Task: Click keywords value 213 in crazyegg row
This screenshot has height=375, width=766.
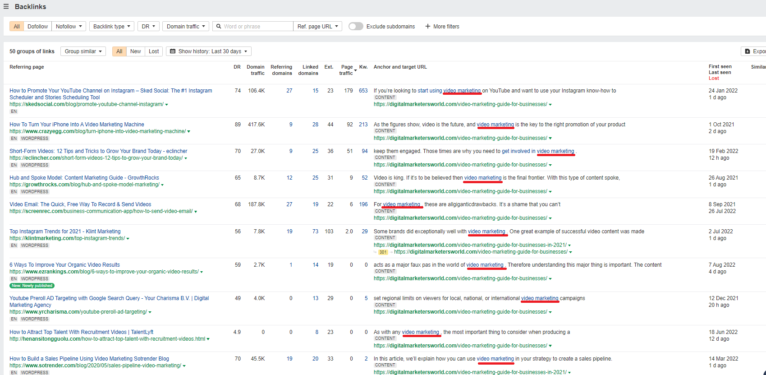Action: tap(363, 125)
